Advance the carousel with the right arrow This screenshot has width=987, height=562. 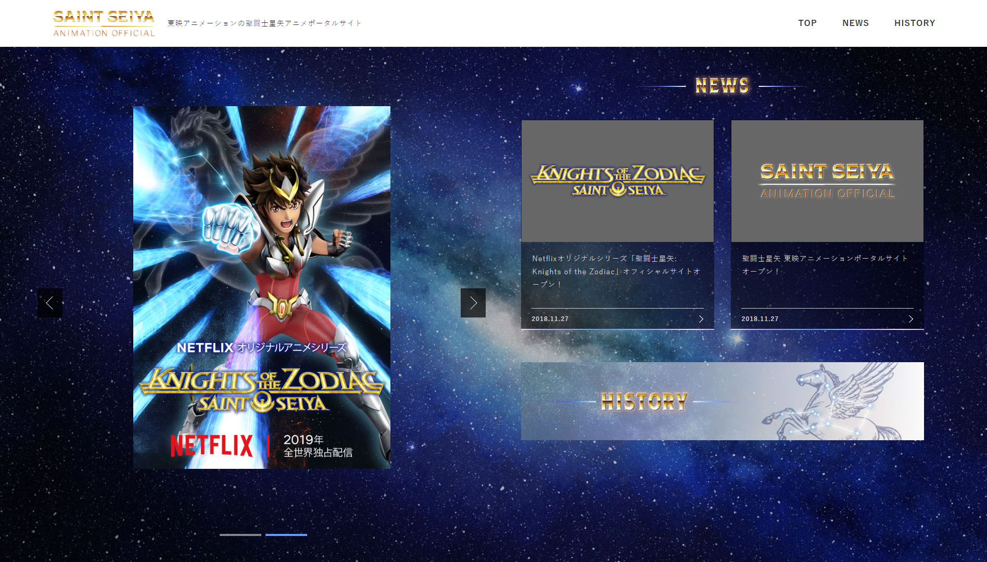click(x=473, y=303)
